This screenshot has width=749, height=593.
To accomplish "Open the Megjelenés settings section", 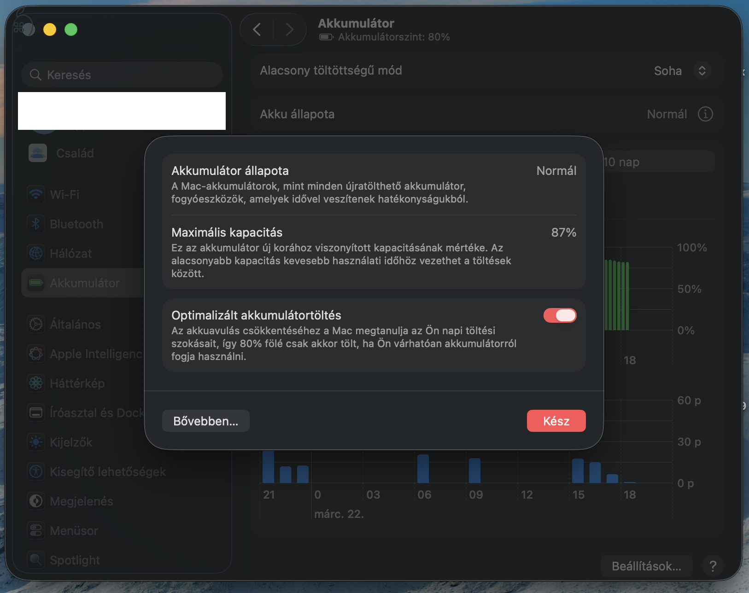I will (x=81, y=501).
